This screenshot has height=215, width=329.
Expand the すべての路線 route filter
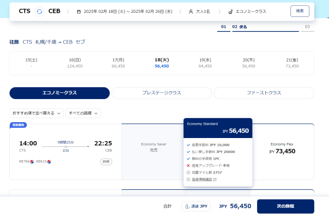(83, 113)
